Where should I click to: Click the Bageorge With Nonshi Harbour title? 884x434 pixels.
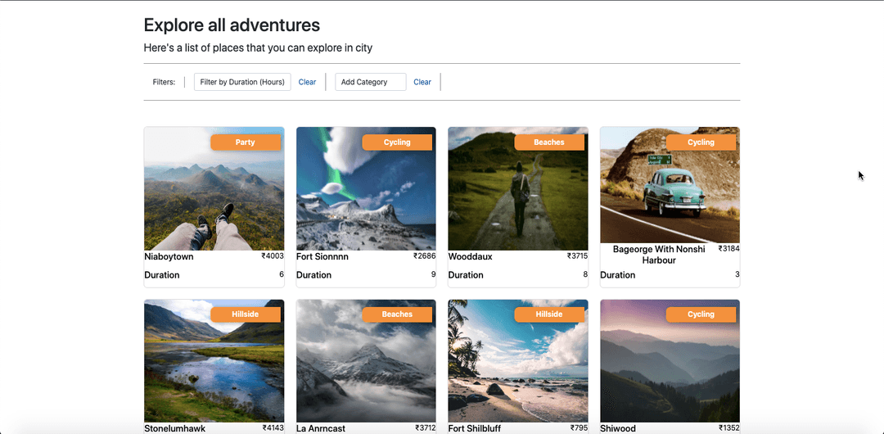[659, 255]
